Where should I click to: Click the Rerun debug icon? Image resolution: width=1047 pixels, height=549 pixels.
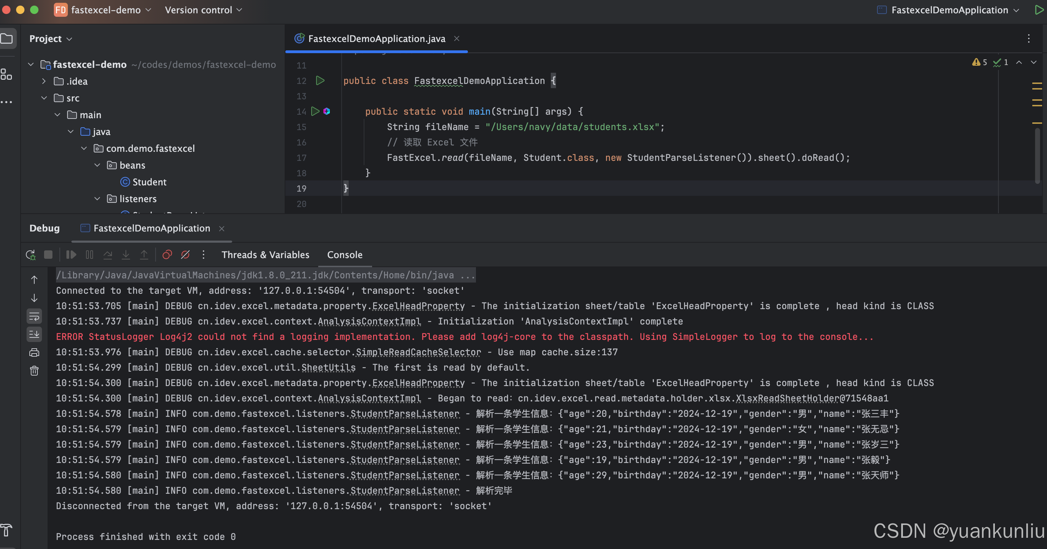[30, 255]
